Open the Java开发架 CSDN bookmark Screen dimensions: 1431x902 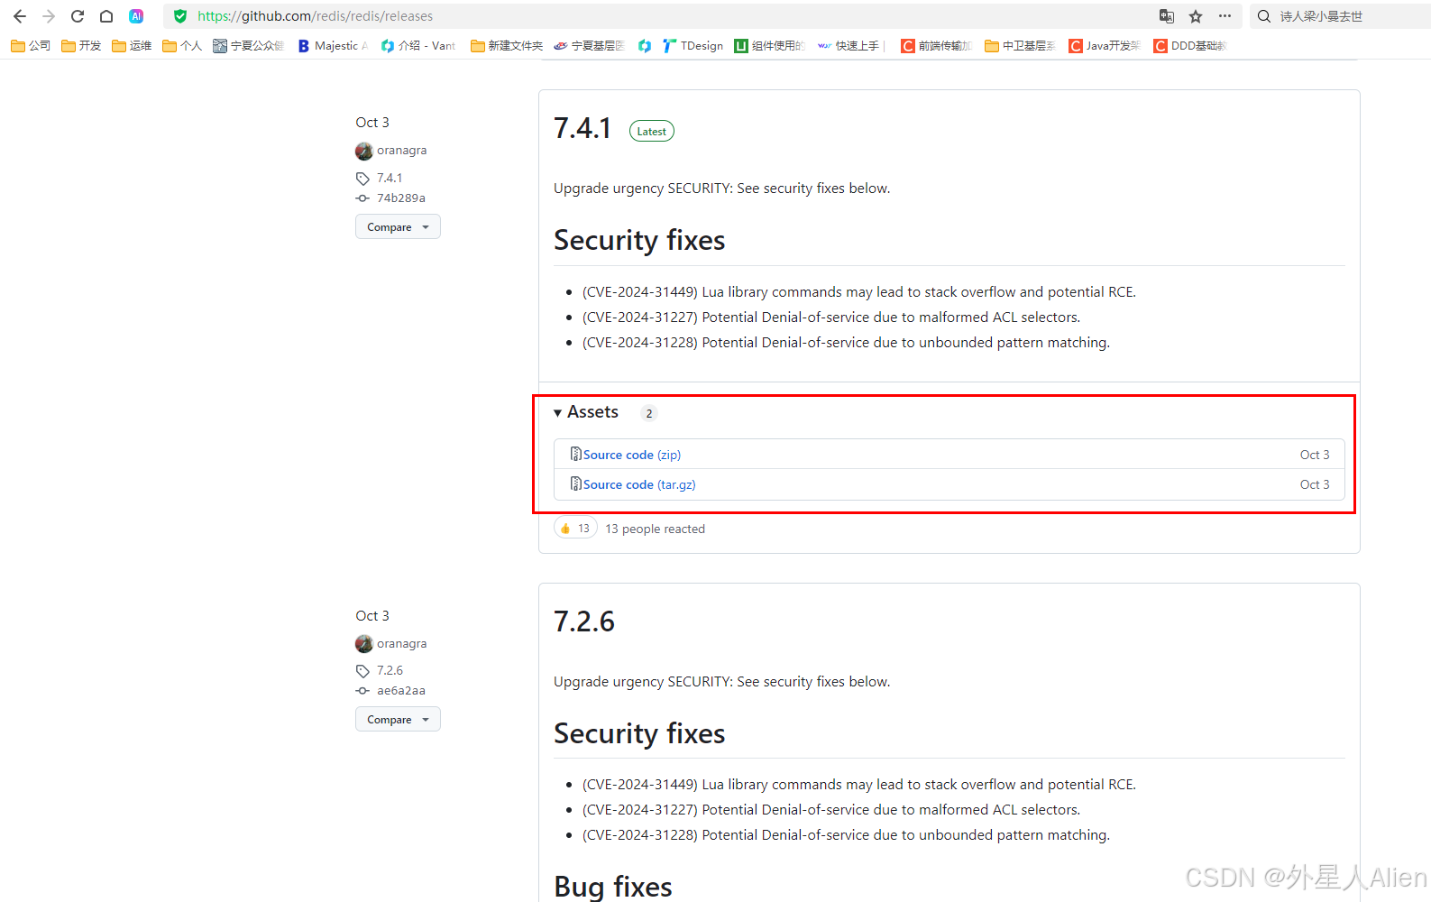coord(1105,45)
